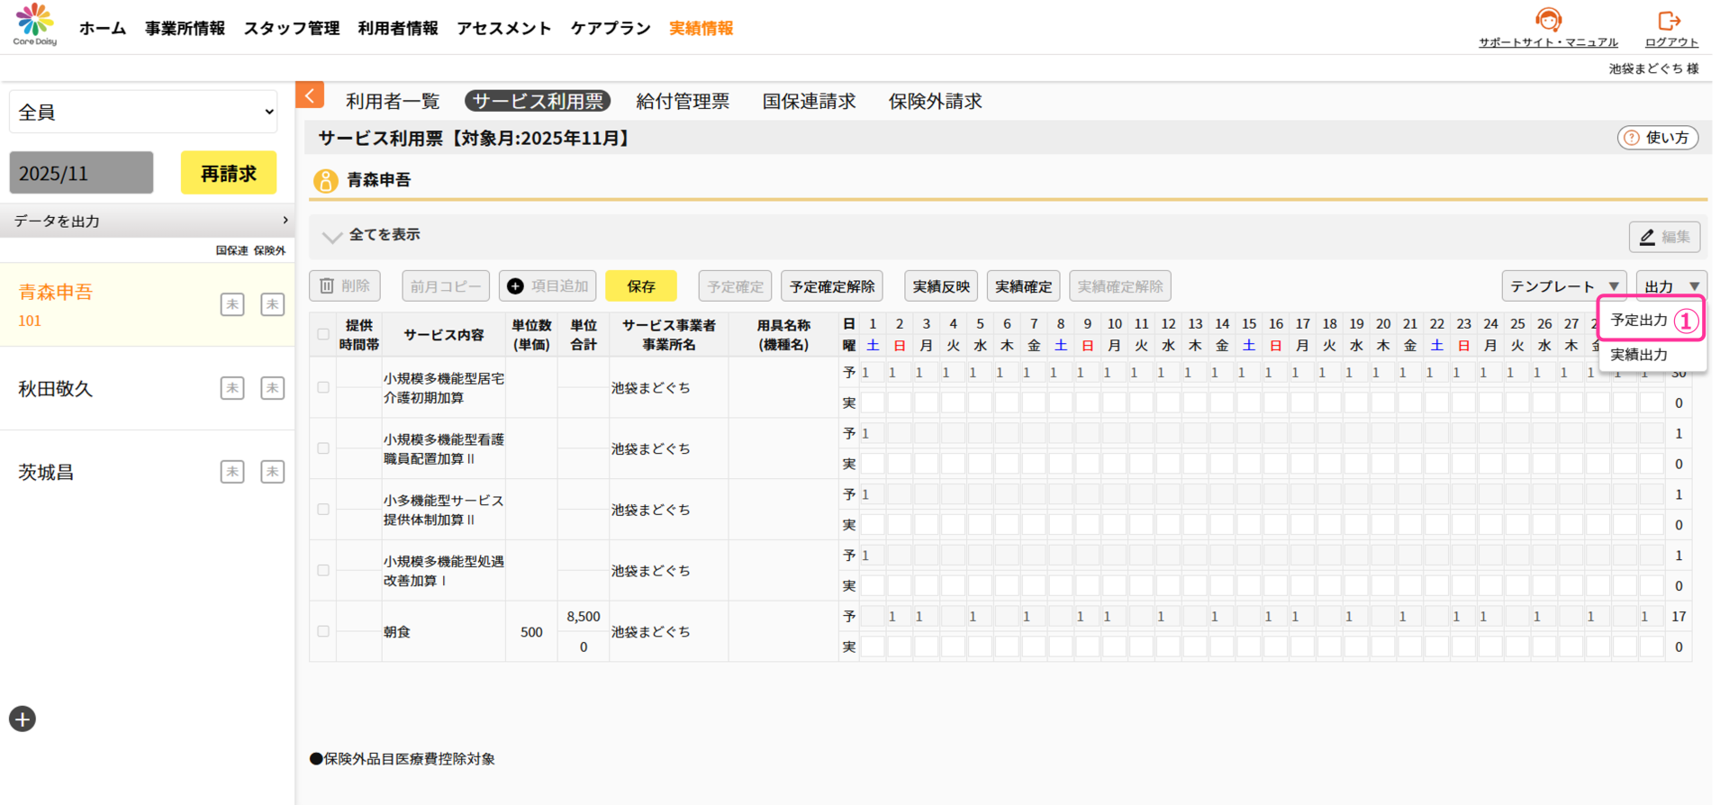
Task: Open the support site manual headset icon
Action: (1548, 20)
